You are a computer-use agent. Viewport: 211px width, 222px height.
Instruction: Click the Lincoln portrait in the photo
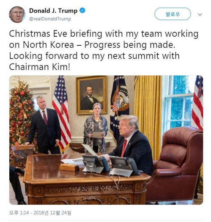click(x=91, y=95)
